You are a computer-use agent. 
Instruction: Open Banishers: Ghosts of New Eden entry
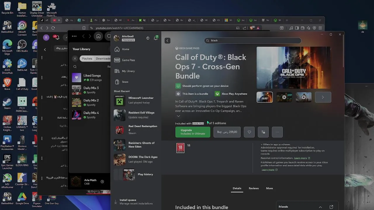coord(136,145)
